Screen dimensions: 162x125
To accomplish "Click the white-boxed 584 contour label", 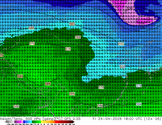I will [x=139, y=104].
